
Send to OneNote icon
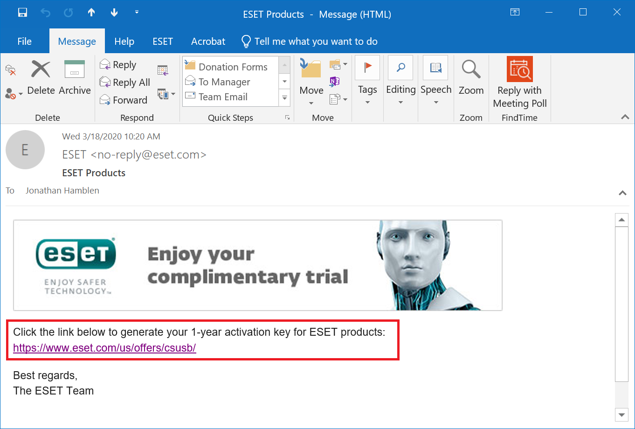click(x=334, y=82)
